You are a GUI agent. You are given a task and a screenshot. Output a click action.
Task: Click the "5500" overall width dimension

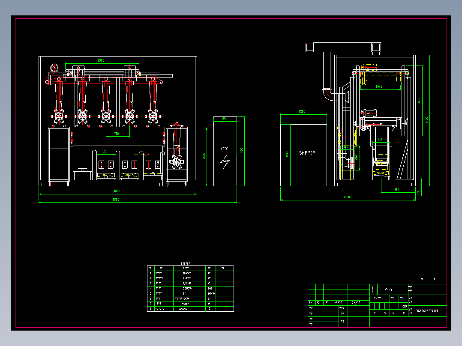pyautogui.click(x=116, y=200)
